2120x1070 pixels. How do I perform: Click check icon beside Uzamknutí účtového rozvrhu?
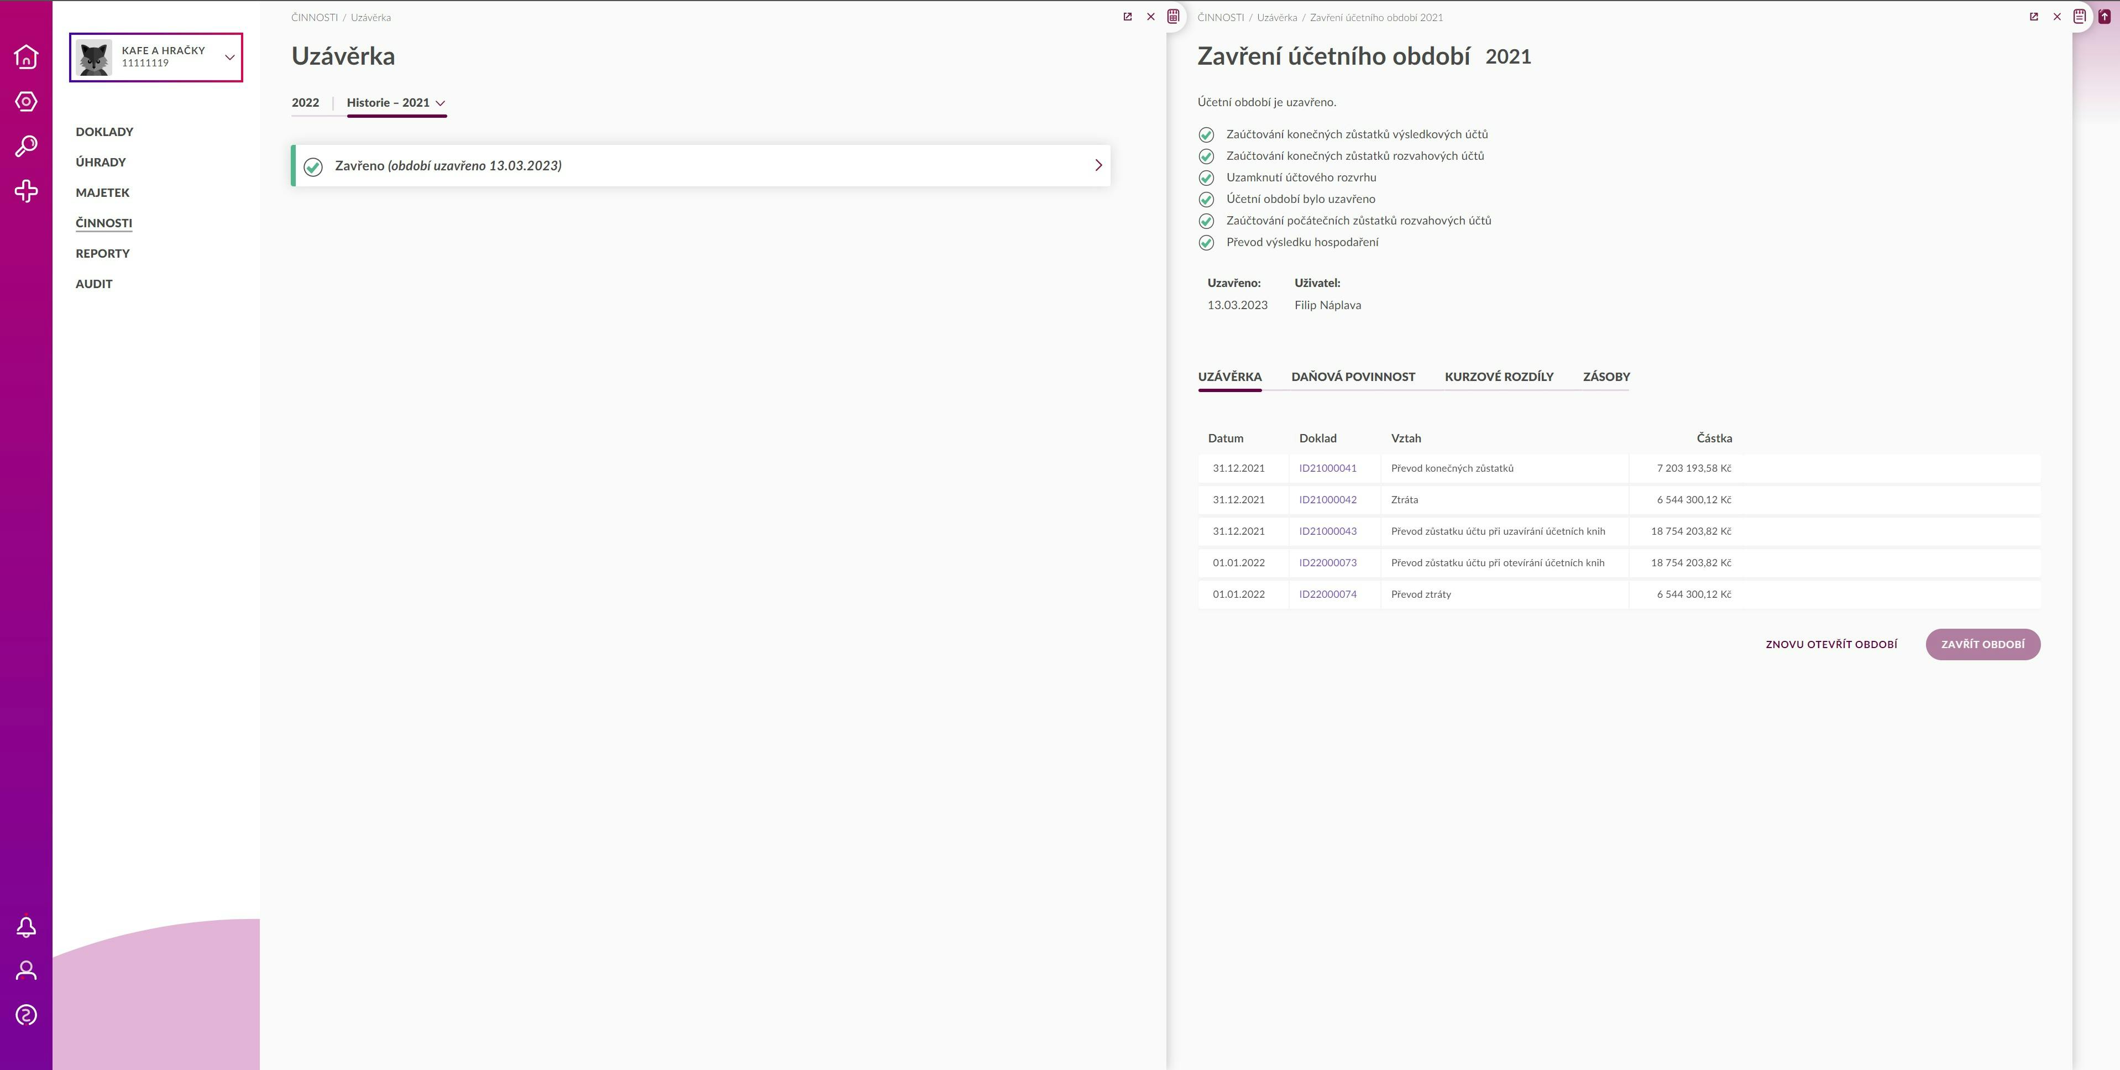1206,178
